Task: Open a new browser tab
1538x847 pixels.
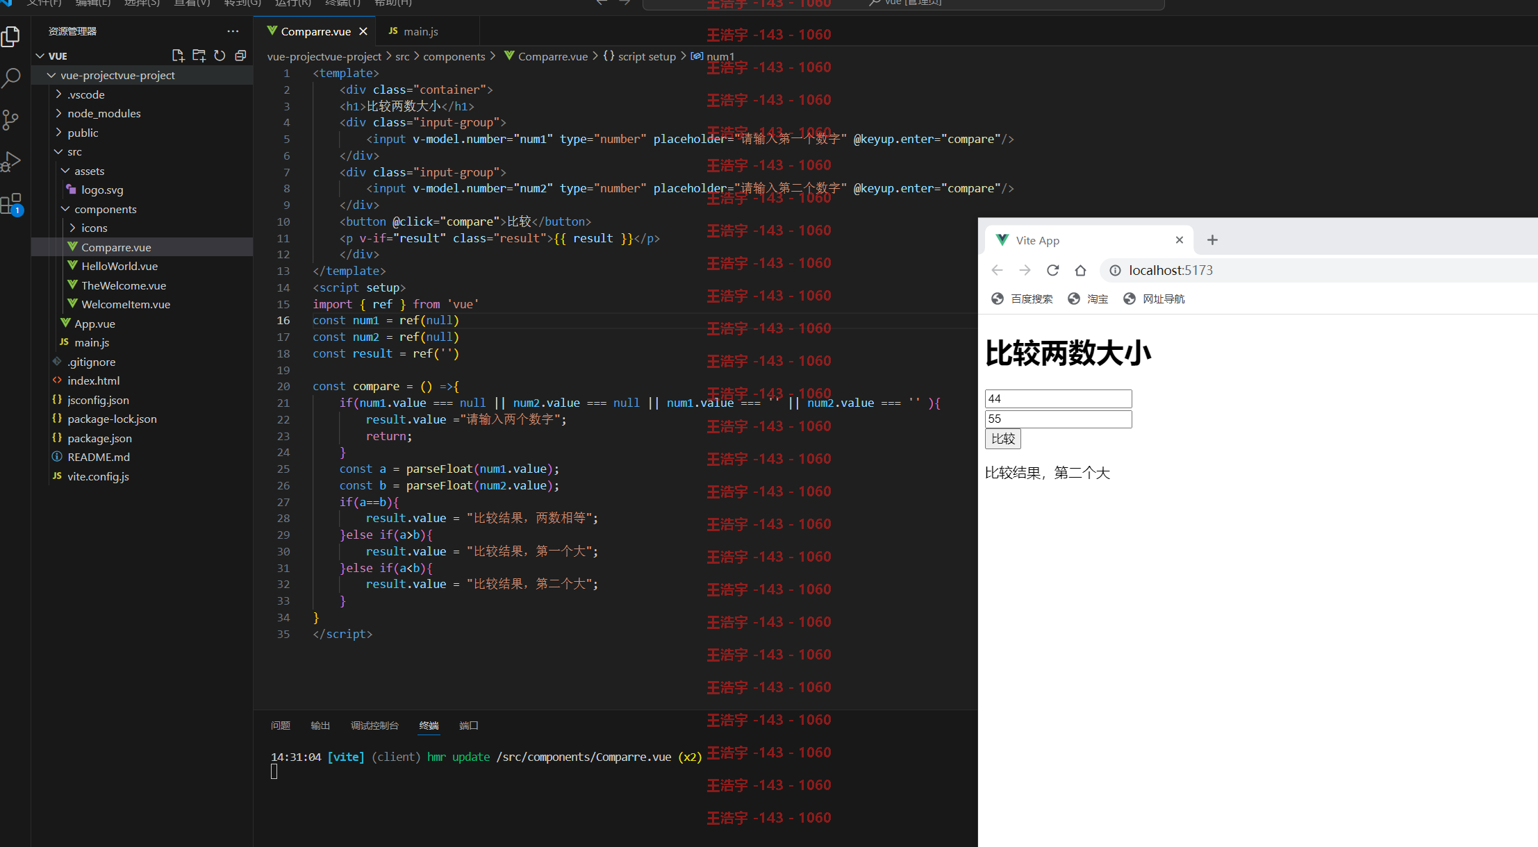Action: tap(1212, 240)
